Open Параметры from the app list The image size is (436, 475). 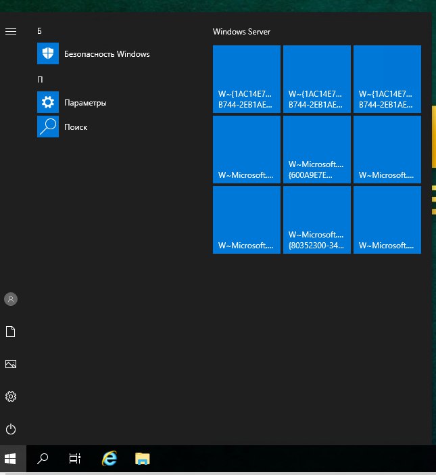point(72,102)
